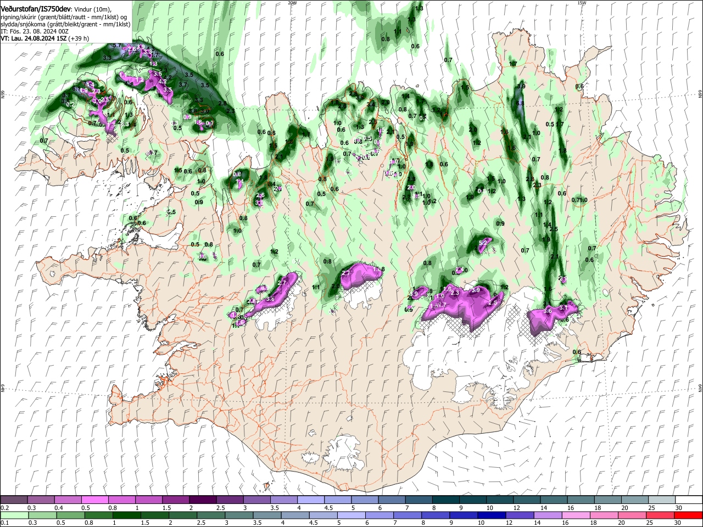Select the palest green lower swatch at 0.1
Viewport: 703px width, 527px height.
14,515
